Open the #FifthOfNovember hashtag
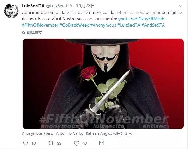The image size is (188, 149). pos(40,25)
